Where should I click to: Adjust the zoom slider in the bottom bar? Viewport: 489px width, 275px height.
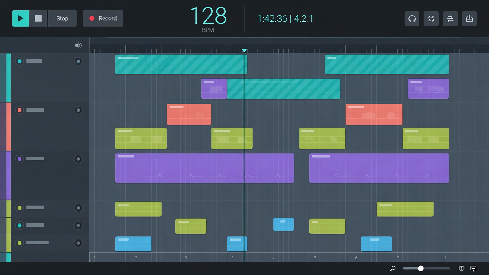pyautogui.click(x=426, y=269)
